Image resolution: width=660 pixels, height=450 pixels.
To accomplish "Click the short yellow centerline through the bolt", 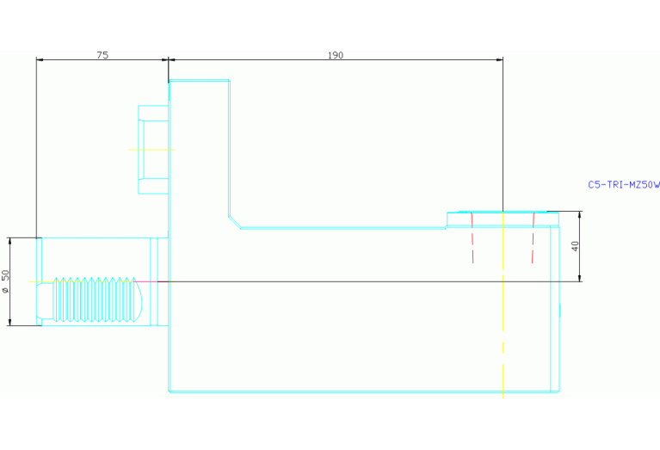I will click(x=151, y=150).
